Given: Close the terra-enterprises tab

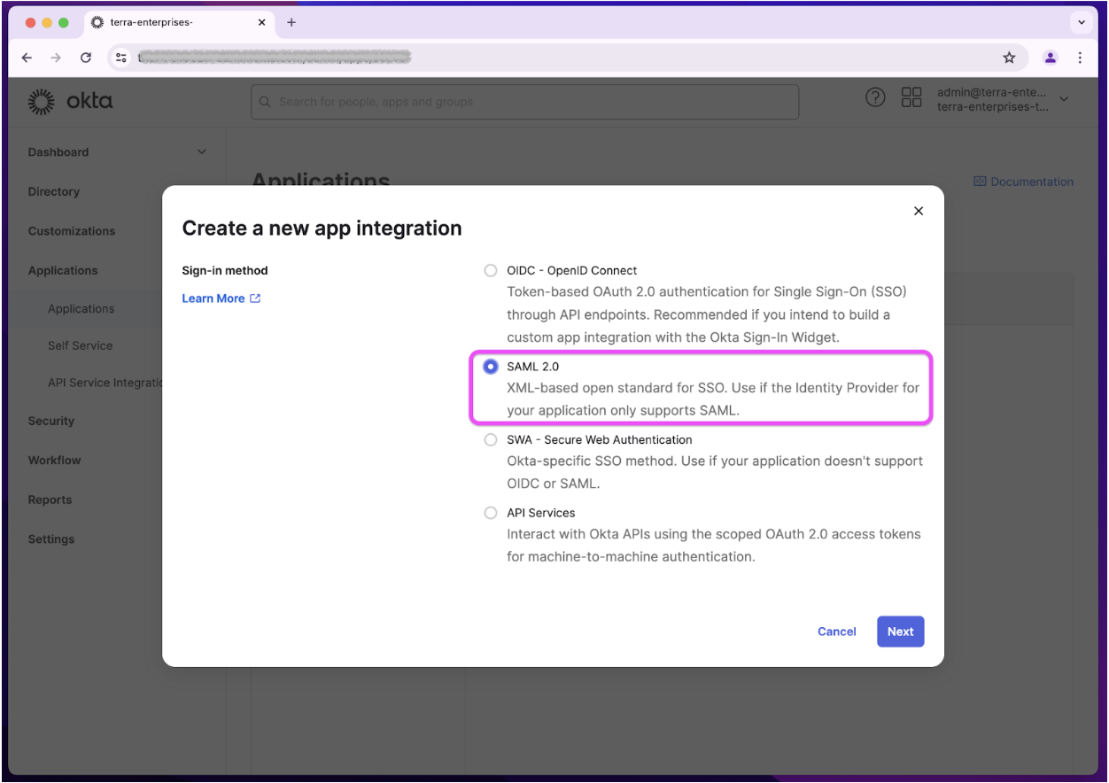Looking at the screenshot, I should point(261,22).
